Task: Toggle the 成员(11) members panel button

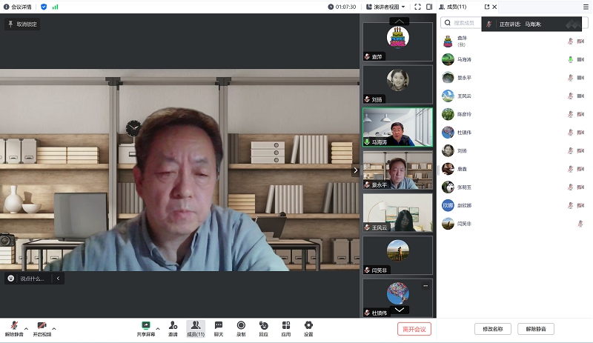Action: point(196,327)
